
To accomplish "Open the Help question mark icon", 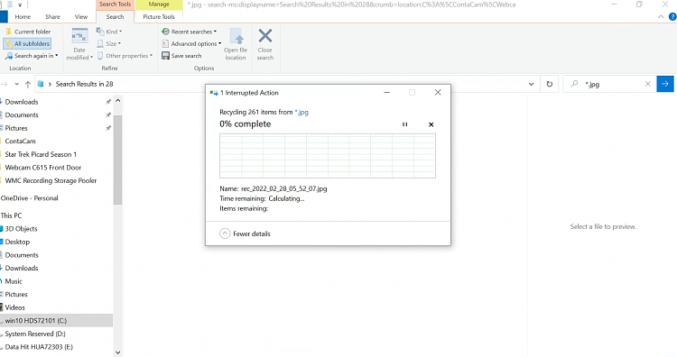I will click(x=672, y=17).
